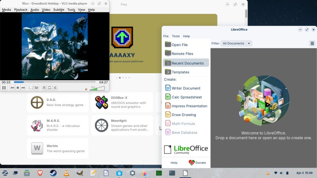
Task: Open the VLC Video menu
Action: (x=46, y=9)
